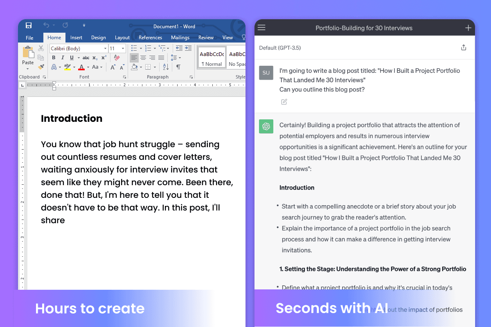Clear all formatting with the eraser icon
491x327 pixels.
[117, 58]
